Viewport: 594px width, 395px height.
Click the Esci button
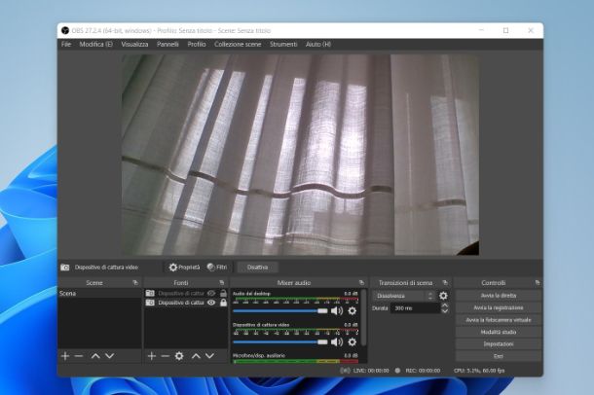click(x=499, y=356)
